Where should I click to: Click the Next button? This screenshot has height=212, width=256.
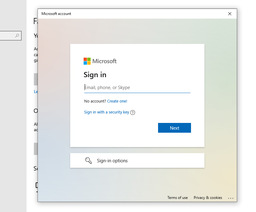pyautogui.click(x=174, y=128)
